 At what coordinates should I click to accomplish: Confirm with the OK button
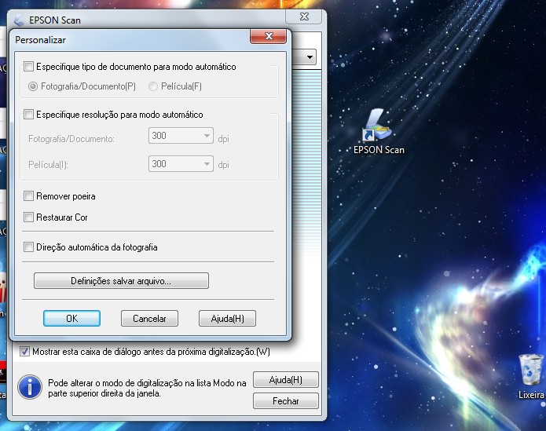point(71,318)
